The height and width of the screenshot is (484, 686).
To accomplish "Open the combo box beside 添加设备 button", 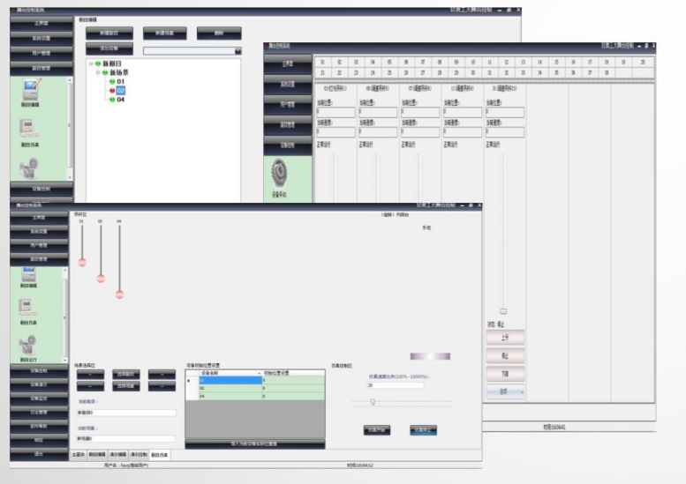I will click(237, 51).
